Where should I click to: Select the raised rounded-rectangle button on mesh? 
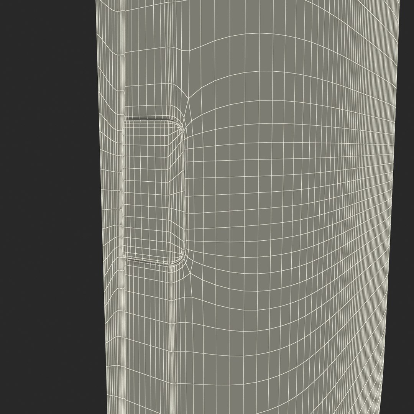(x=154, y=192)
